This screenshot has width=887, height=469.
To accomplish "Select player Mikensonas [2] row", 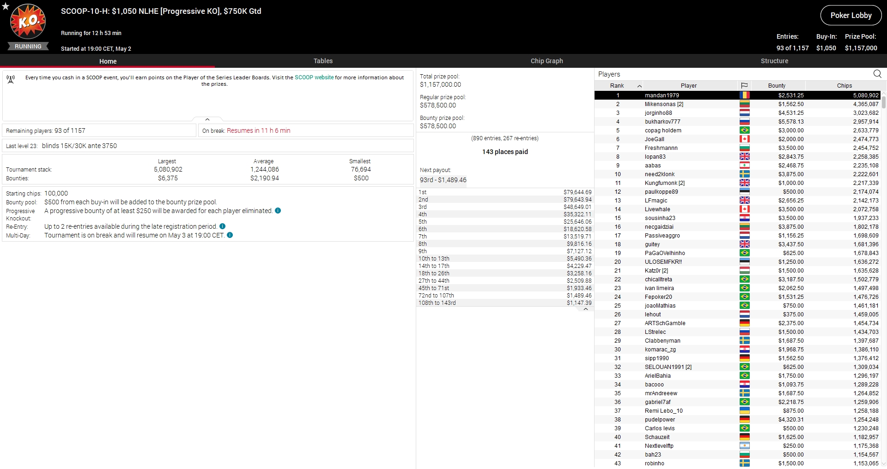I will pyautogui.click(x=737, y=104).
